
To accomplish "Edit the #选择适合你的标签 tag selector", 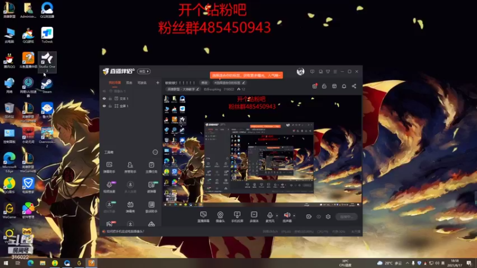I will (230, 83).
